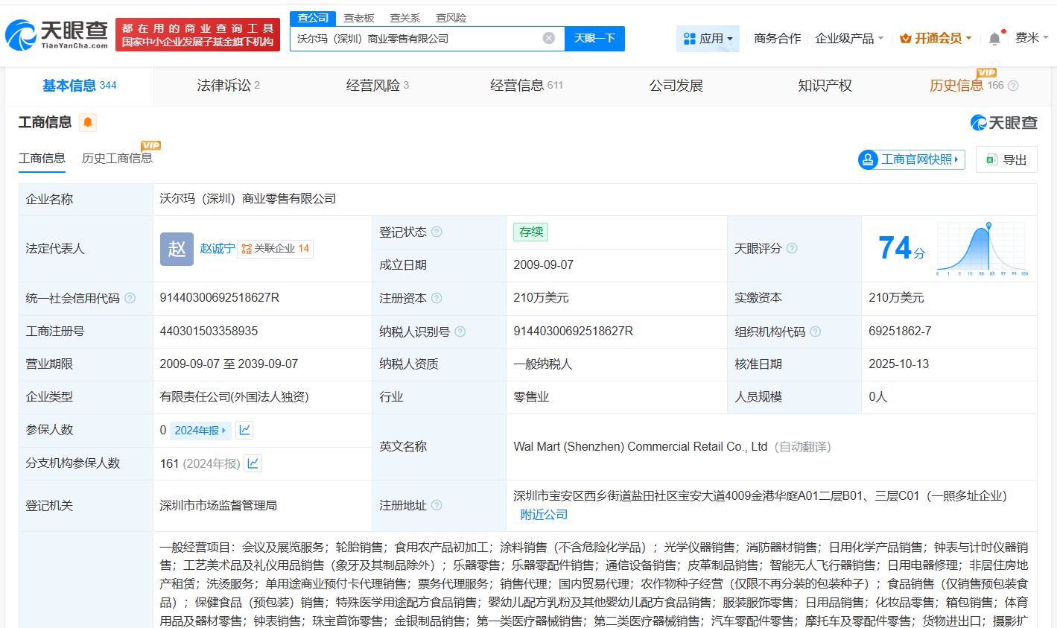Open the trend chart icon beside 参保人数
Screen dimensions: 1057x628
tap(246, 429)
